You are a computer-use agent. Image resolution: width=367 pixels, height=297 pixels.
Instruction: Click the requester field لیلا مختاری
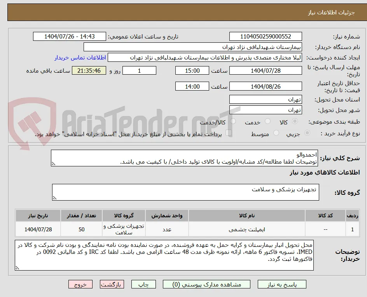pyautogui.click(x=205, y=58)
